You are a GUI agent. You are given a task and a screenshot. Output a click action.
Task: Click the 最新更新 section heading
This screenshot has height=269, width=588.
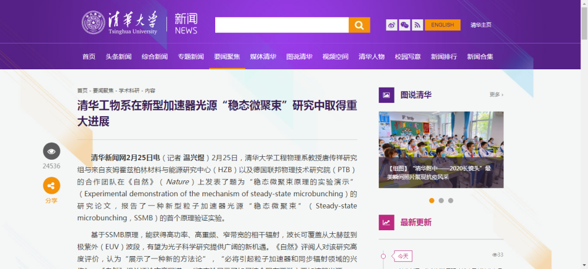coord(416,222)
